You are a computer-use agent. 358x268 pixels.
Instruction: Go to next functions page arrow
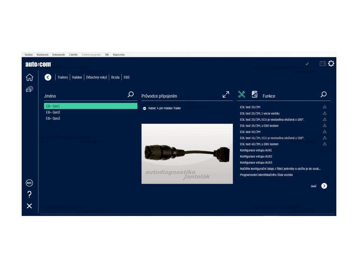(324, 186)
